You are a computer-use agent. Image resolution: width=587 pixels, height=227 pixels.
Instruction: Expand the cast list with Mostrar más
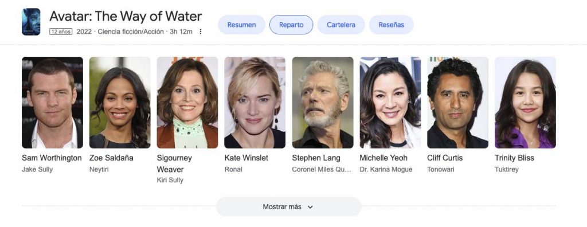point(289,207)
